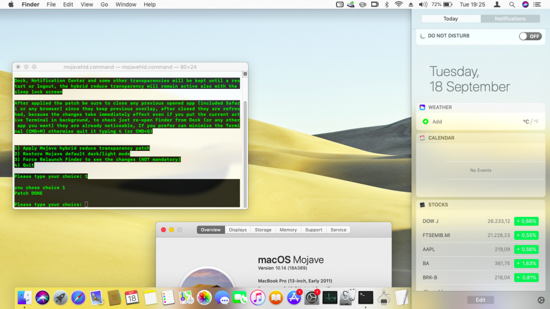
Task: Open Launchpad rocket icon in Dock
Action: [61, 298]
